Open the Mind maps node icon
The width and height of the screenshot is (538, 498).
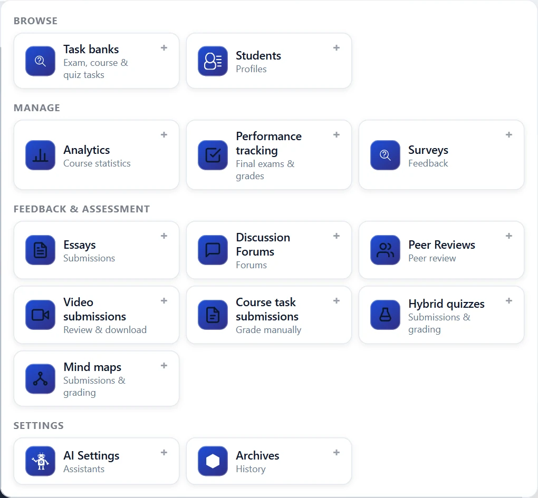click(40, 379)
